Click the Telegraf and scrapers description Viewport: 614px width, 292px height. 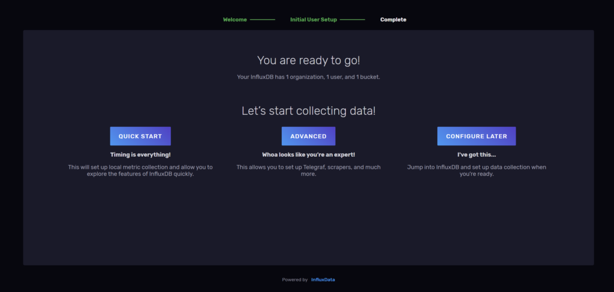point(308,171)
